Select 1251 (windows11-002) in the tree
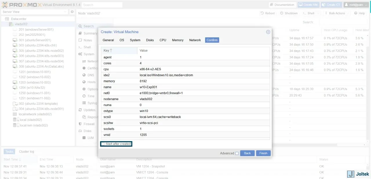The image size is (371, 179). [x=34, y=98]
